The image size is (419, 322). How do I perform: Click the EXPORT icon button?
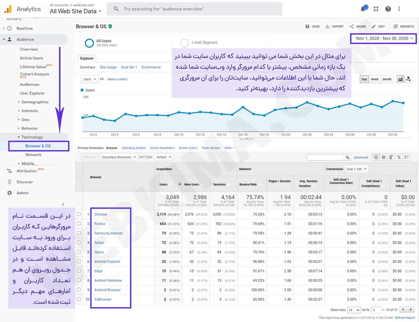pos(335,27)
